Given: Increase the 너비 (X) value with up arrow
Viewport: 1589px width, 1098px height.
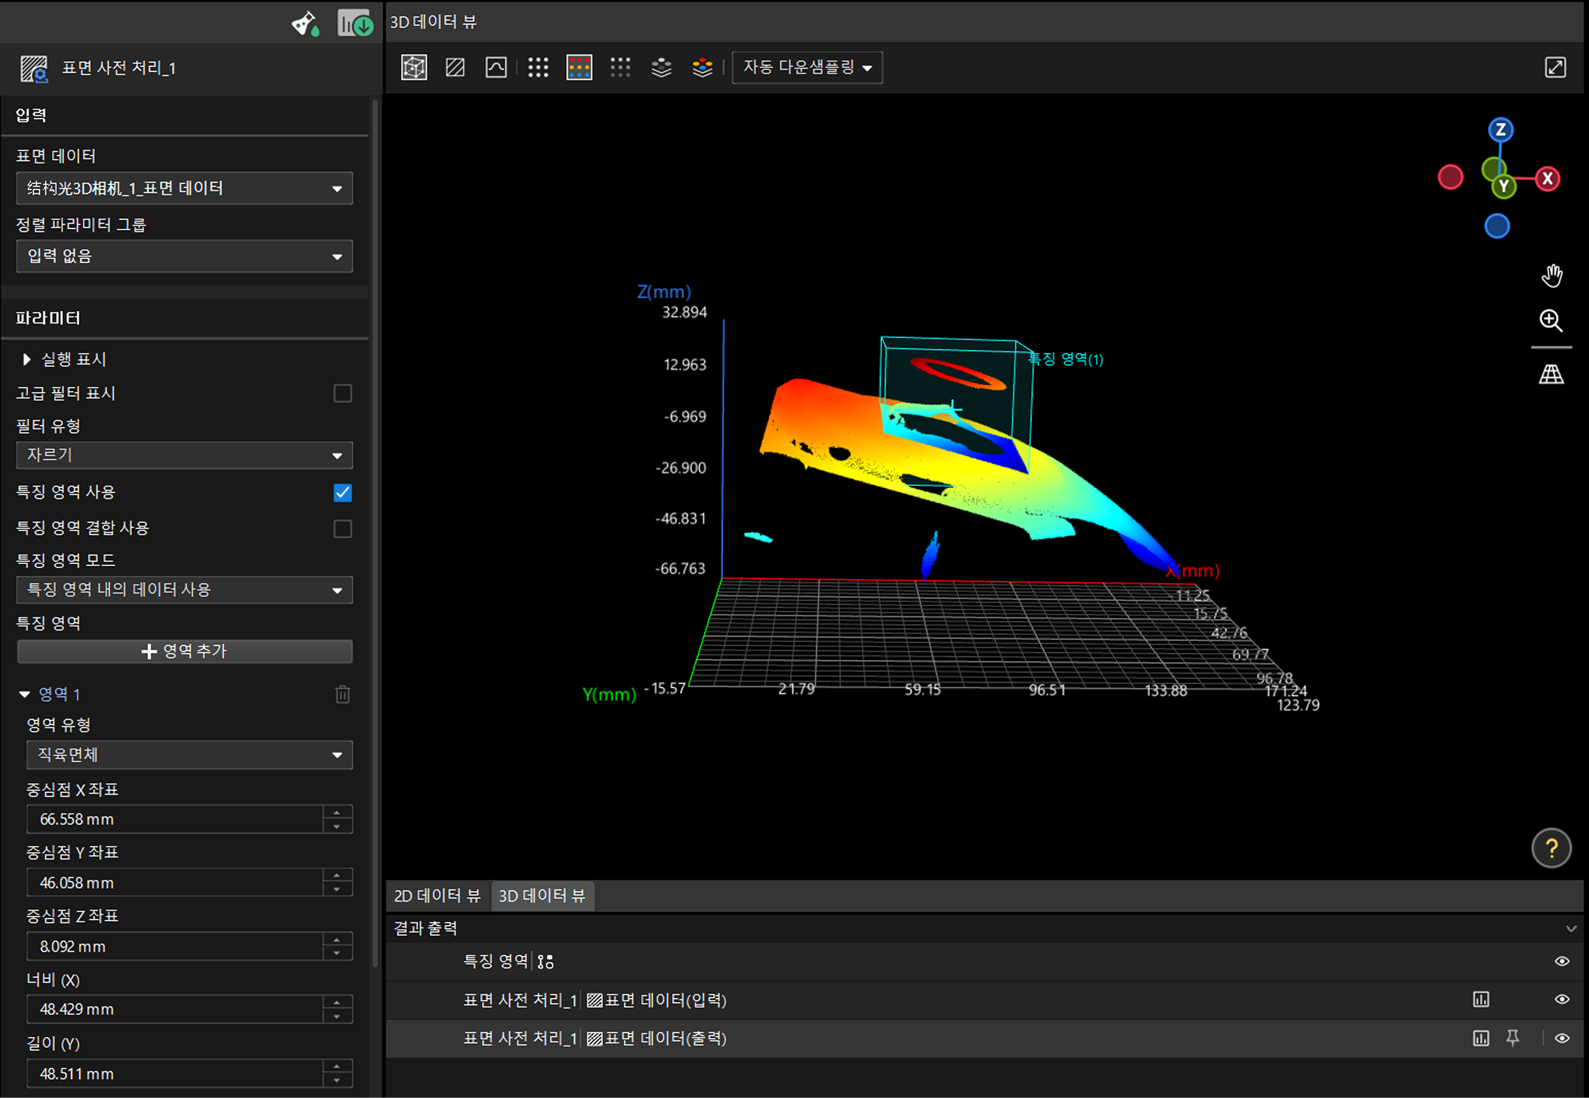Looking at the screenshot, I should [x=337, y=1003].
